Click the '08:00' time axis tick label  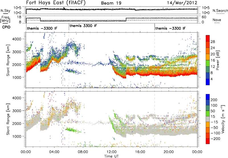tap(83, 152)
